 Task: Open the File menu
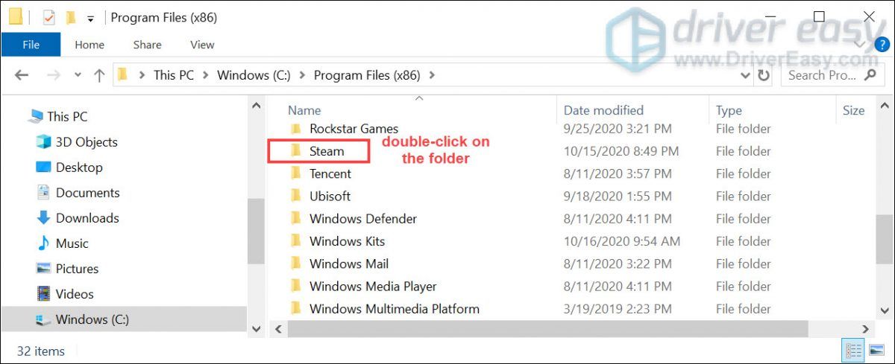31,45
